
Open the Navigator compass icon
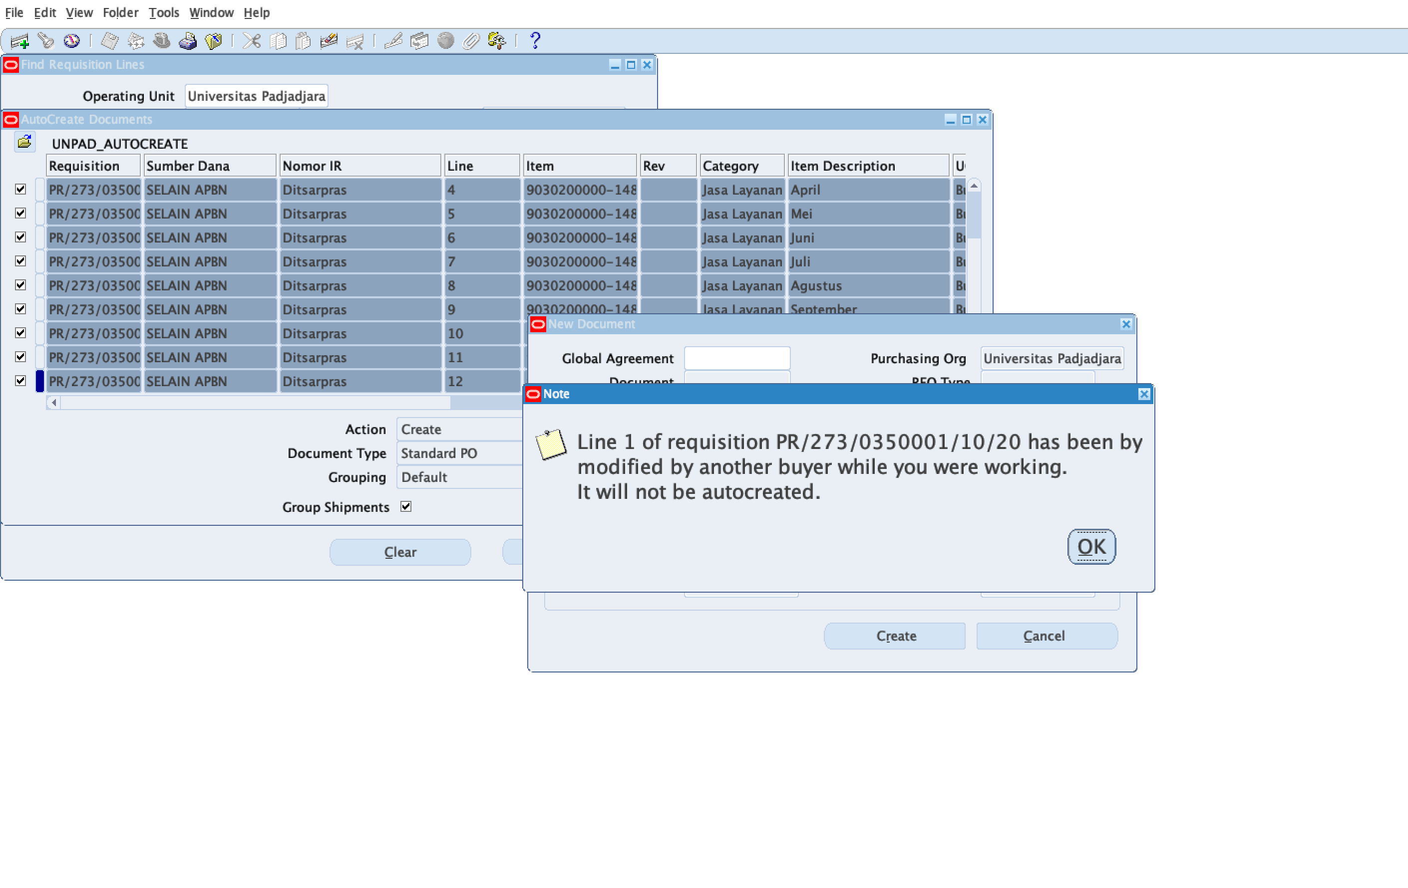(71, 41)
